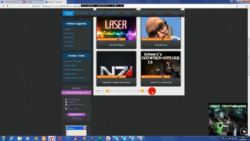250x141 pixels.
Task: Open the first Garry's Mod taskbar icon
Action: [124, 138]
